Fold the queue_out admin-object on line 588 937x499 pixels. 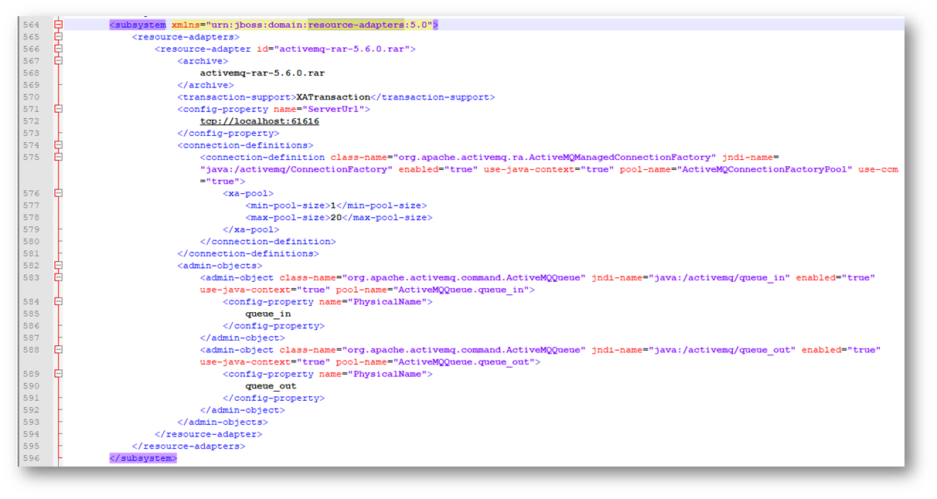tap(58, 350)
